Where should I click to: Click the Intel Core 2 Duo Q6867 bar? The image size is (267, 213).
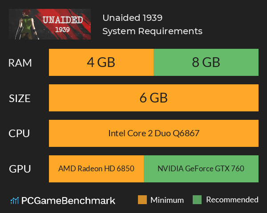pos(154,133)
